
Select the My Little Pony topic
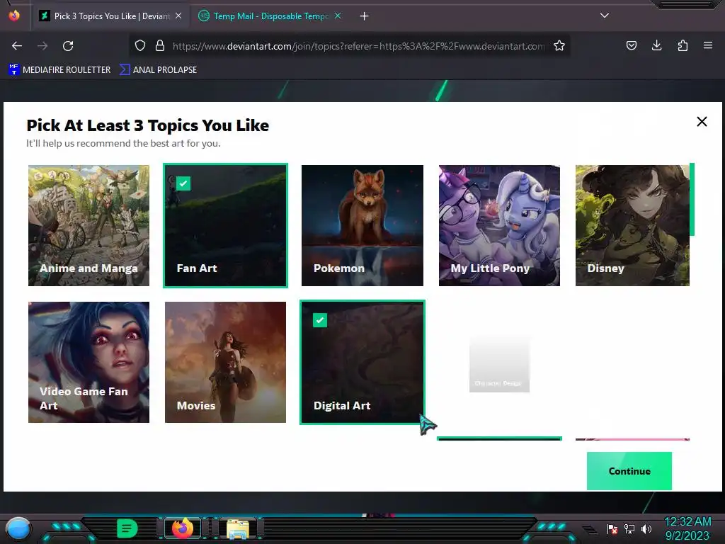pyautogui.click(x=499, y=225)
